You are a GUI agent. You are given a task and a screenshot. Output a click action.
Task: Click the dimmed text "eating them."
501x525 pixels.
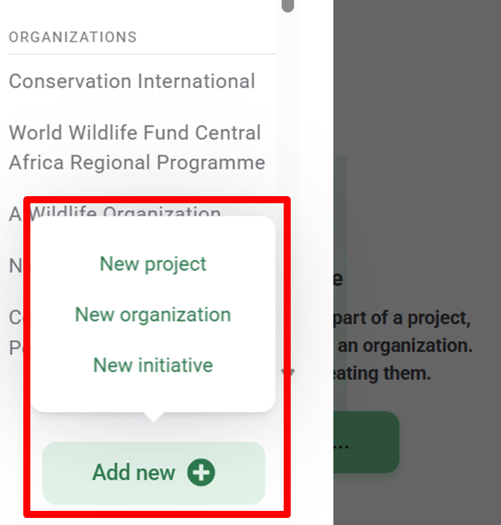click(x=380, y=373)
